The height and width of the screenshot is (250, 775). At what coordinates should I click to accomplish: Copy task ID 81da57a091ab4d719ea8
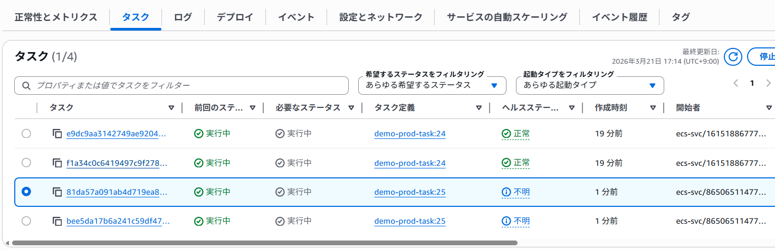click(58, 192)
